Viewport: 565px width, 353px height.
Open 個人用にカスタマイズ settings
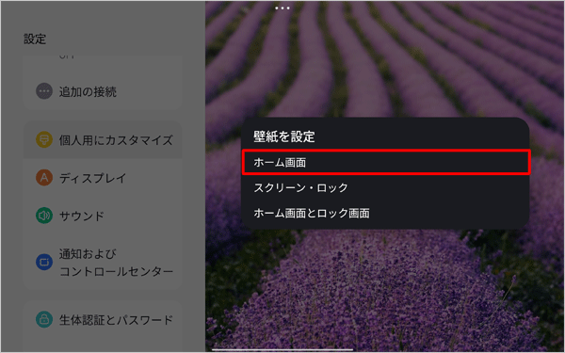click(103, 139)
